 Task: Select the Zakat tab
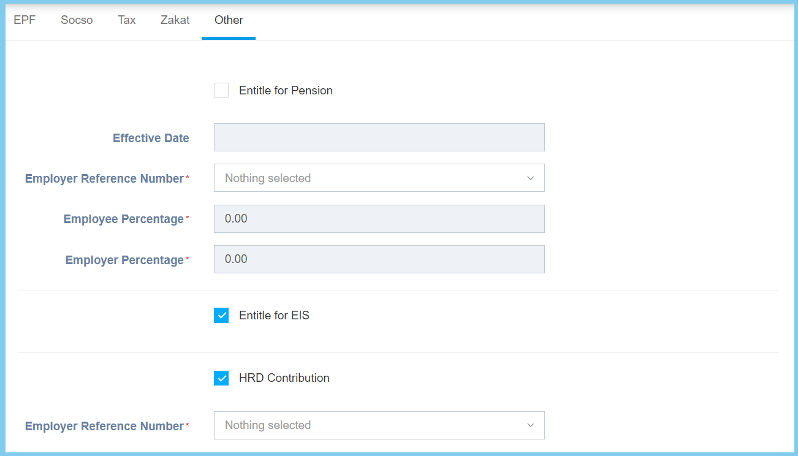point(175,20)
